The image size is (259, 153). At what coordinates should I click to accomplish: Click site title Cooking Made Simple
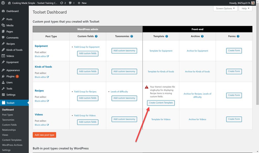[x=35, y=3]
